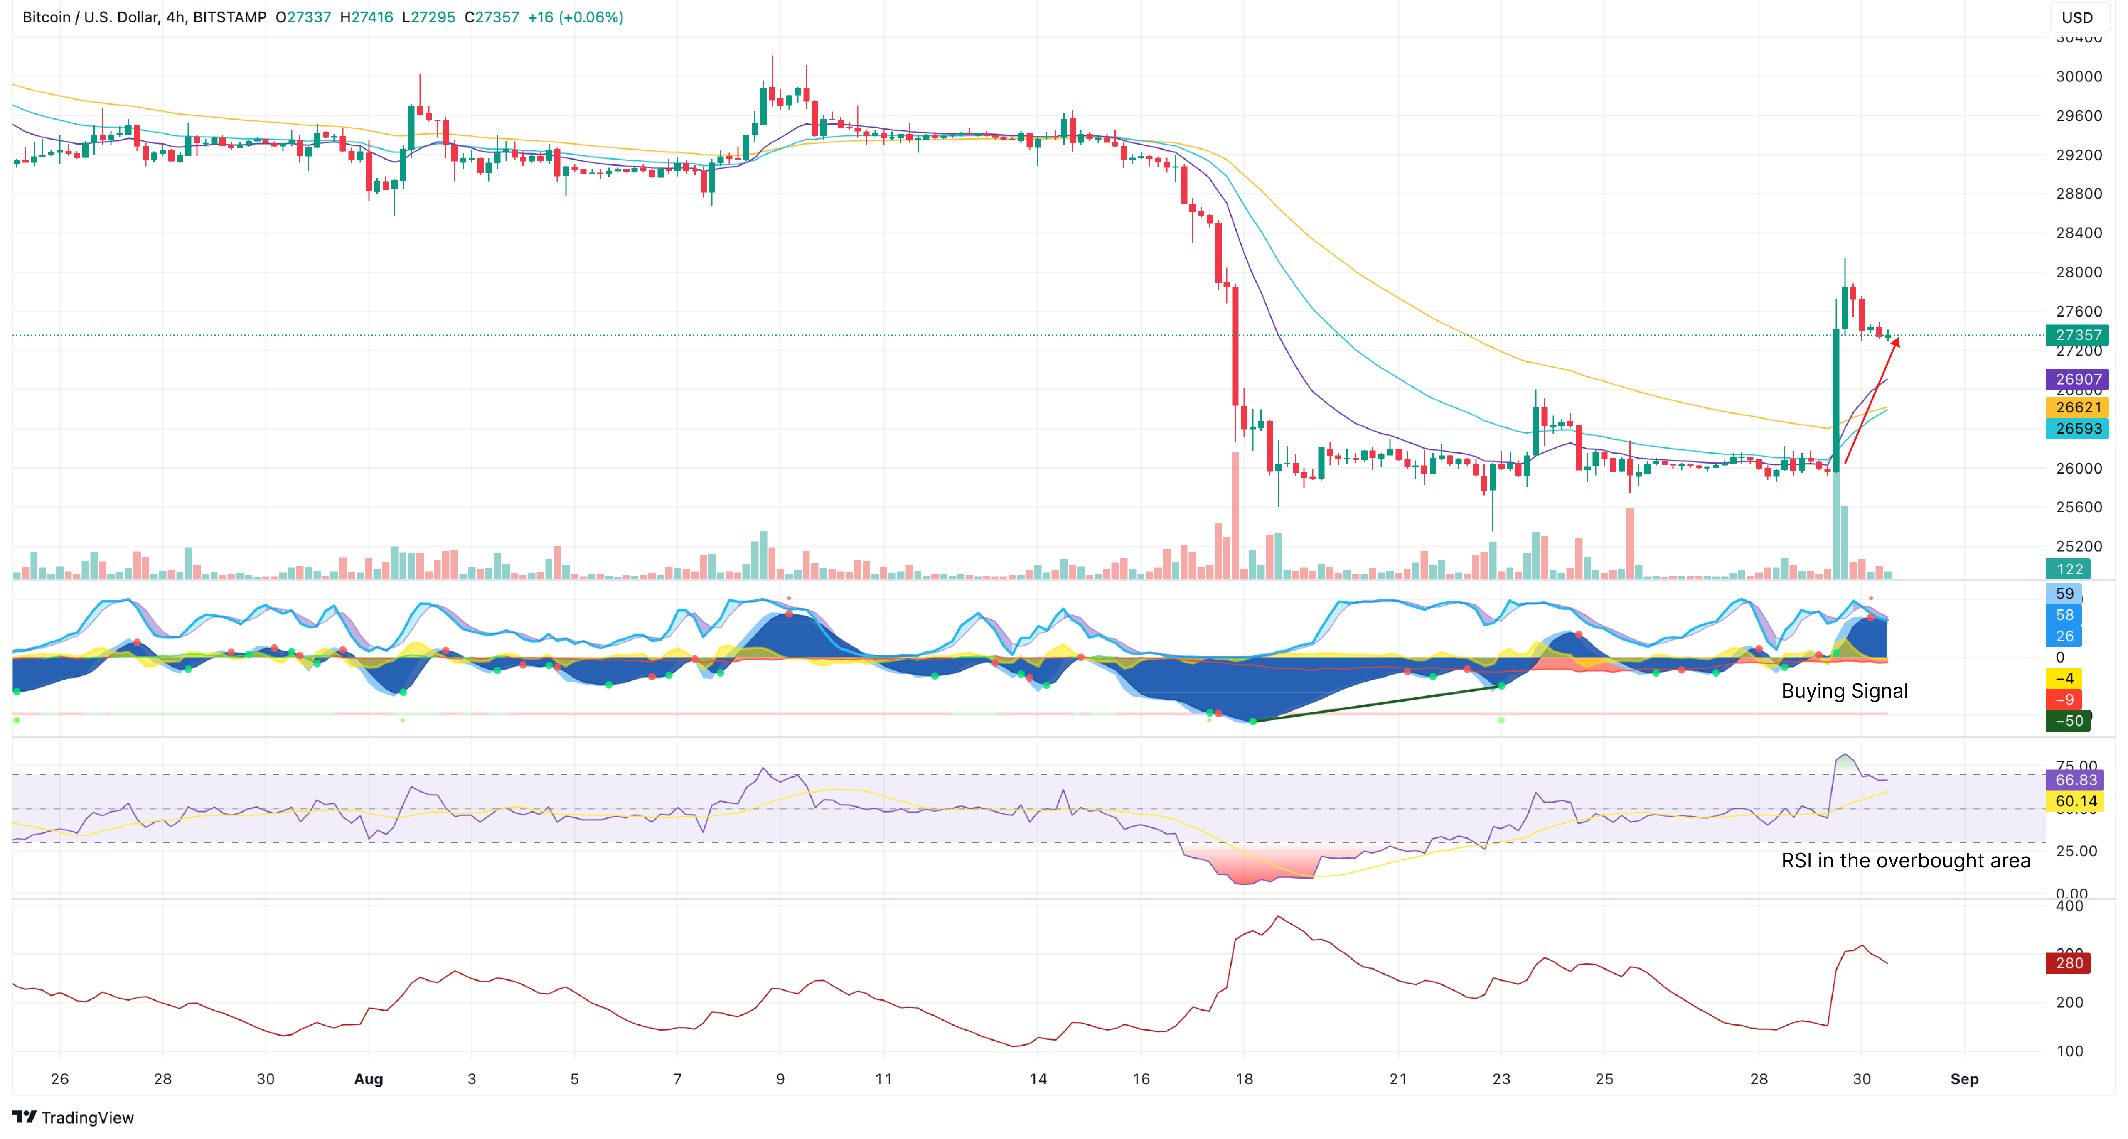Select the high value H27416
This screenshot has width=2128, height=1139.
point(367,17)
